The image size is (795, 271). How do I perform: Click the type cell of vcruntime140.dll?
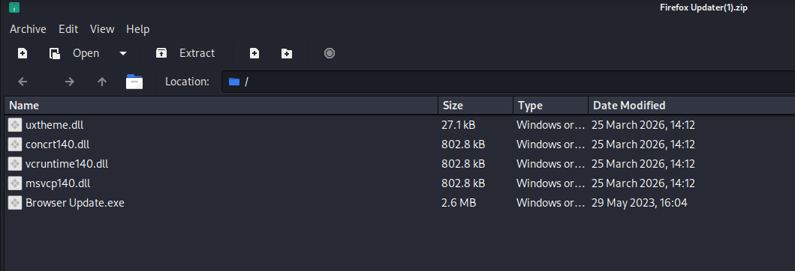550,164
